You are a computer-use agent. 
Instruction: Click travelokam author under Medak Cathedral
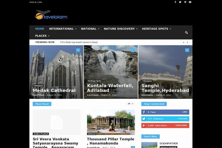(38, 95)
